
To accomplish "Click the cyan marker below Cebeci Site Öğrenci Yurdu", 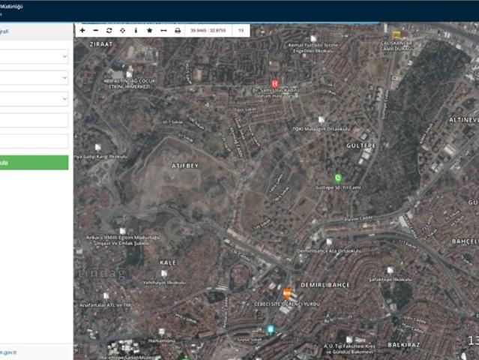I will [x=270, y=330].
